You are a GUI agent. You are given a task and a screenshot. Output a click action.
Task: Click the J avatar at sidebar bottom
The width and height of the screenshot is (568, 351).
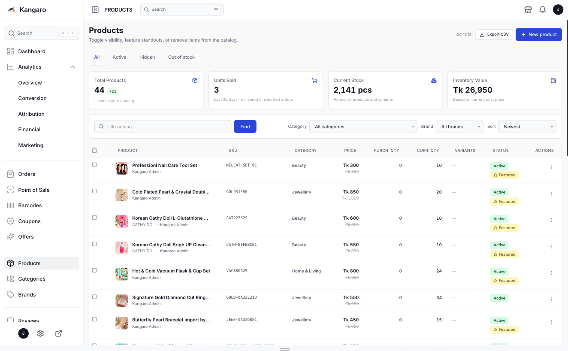click(x=24, y=333)
